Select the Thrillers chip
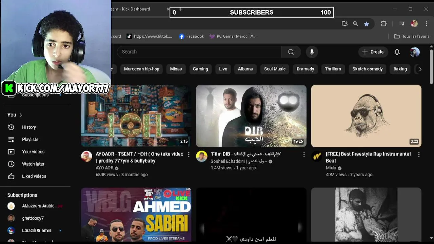Viewport: 434px width, 244px height. (x=333, y=69)
